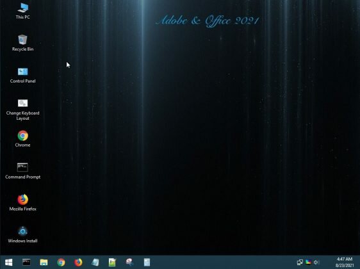This screenshot has width=360, height=269.
Task: Select the Windows Install desktop icon
Action: tap(22, 234)
